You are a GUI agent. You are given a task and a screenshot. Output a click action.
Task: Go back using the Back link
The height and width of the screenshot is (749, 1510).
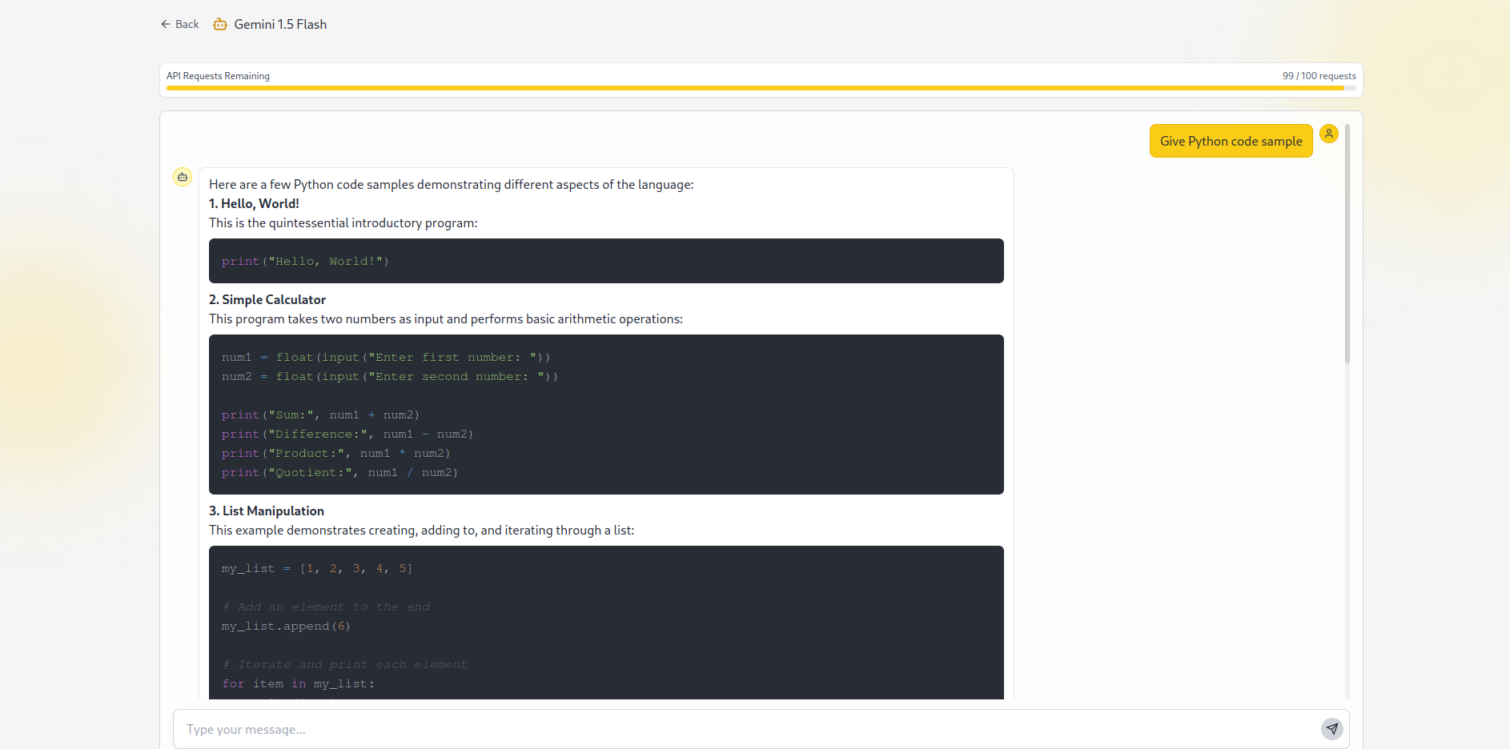(x=179, y=24)
